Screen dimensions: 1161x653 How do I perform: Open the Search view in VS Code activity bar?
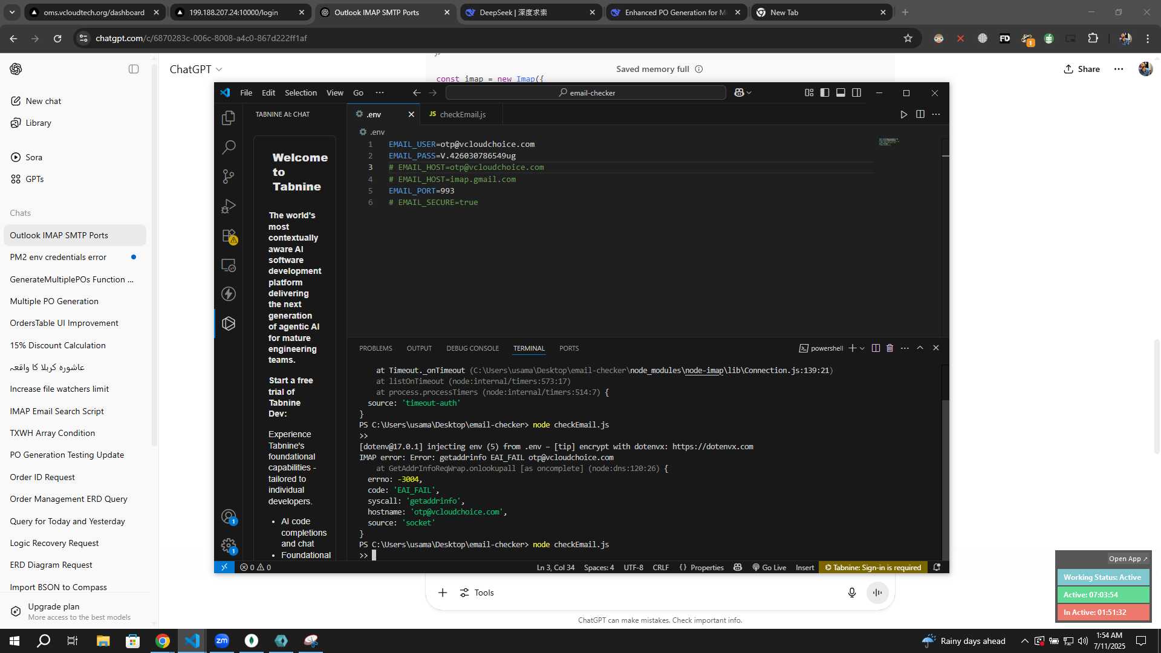[x=229, y=147]
